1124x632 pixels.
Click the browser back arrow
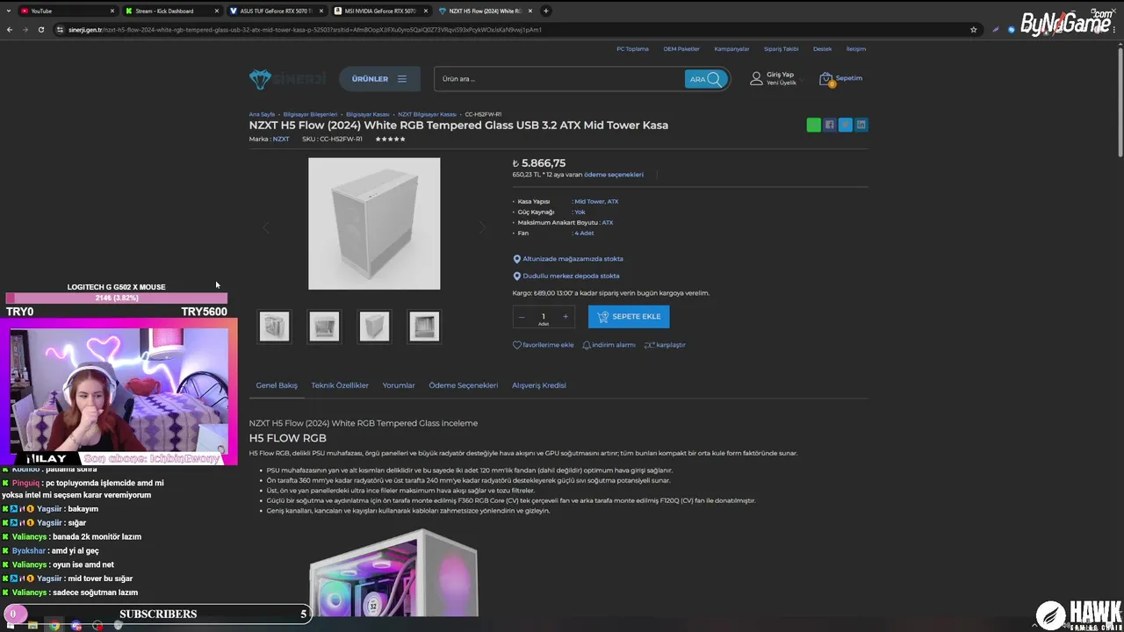pyautogui.click(x=10, y=29)
